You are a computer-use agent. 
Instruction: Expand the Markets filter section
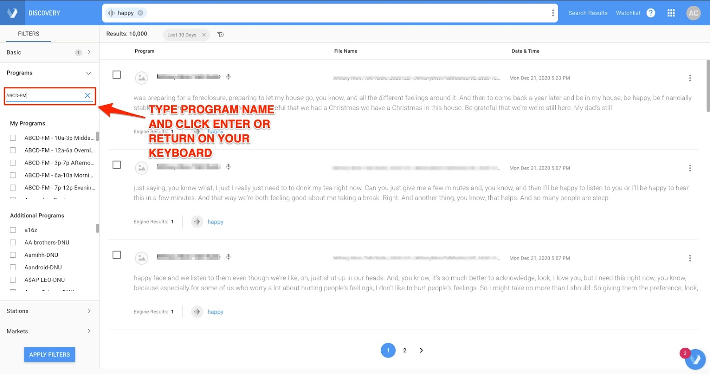coord(89,331)
